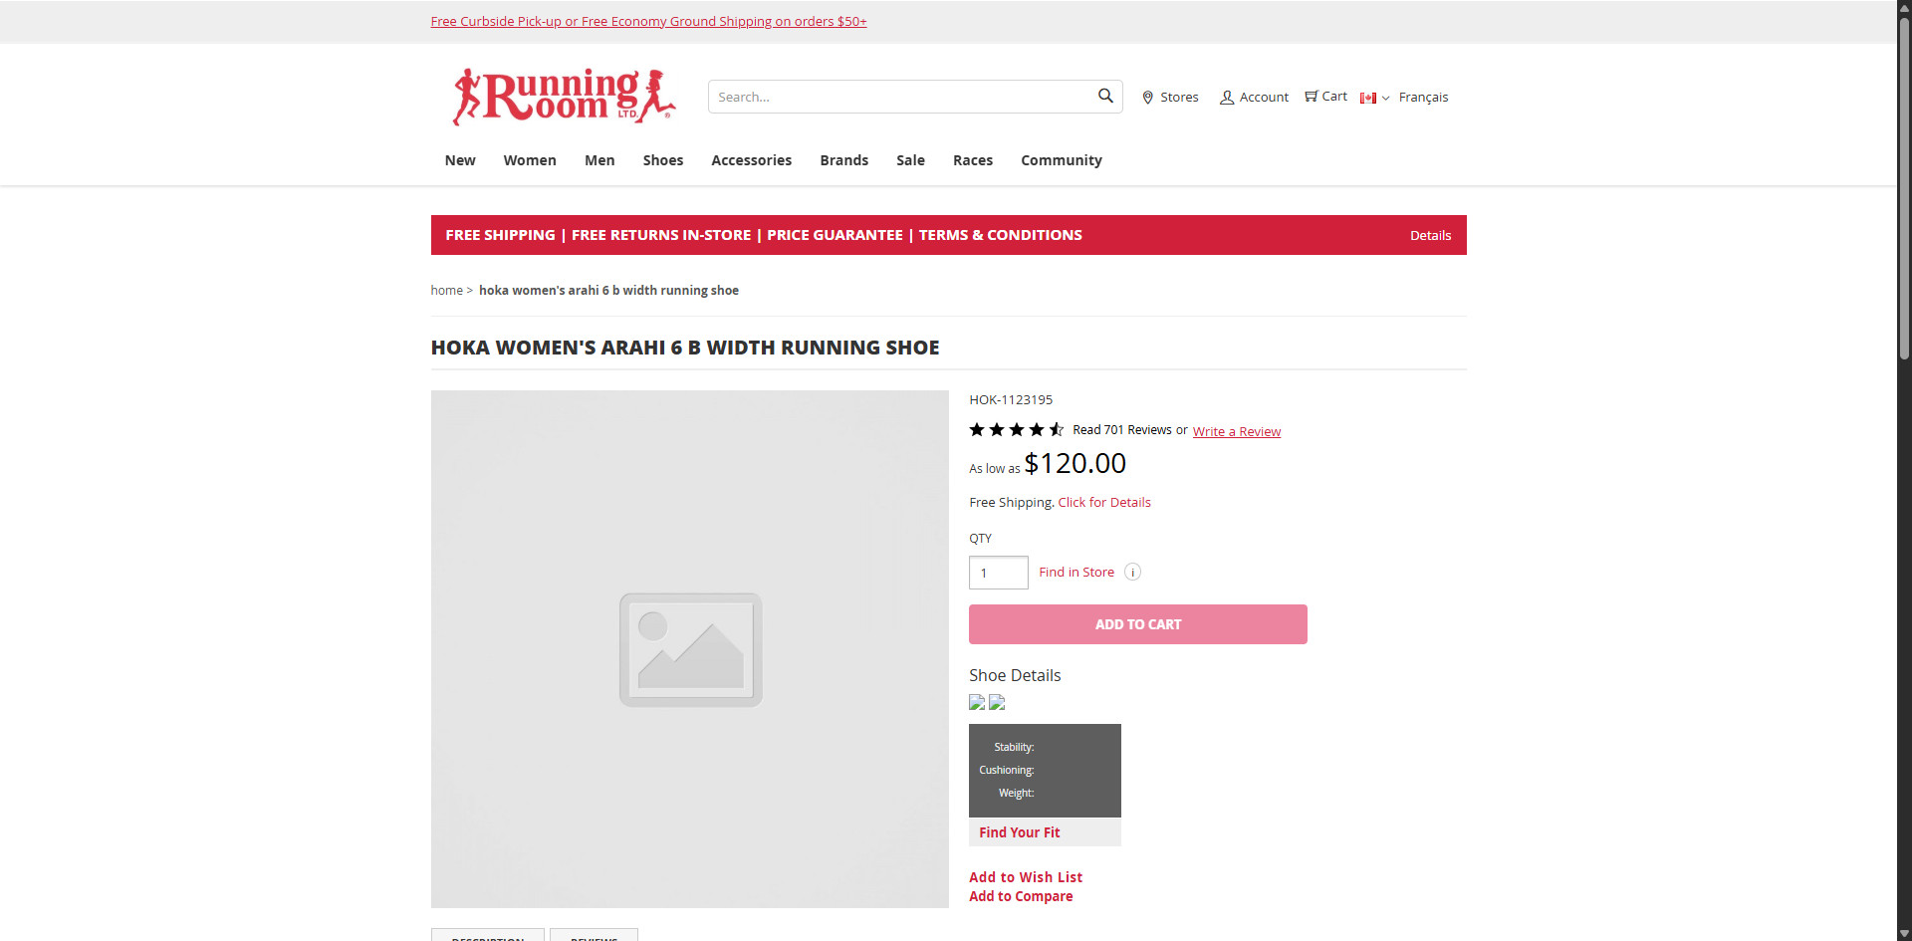Click the scrollbar down arrow

(x=1904, y=934)
